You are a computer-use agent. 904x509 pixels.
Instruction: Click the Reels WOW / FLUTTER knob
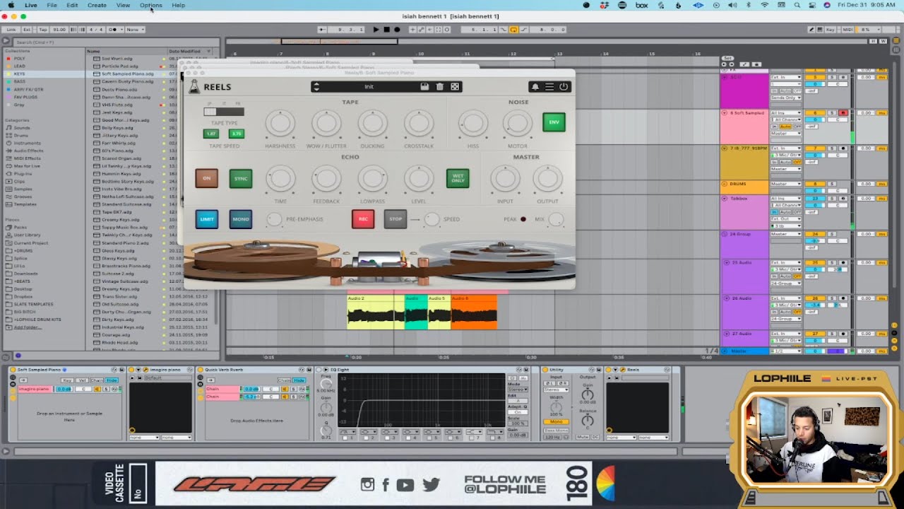pos(326,124)
